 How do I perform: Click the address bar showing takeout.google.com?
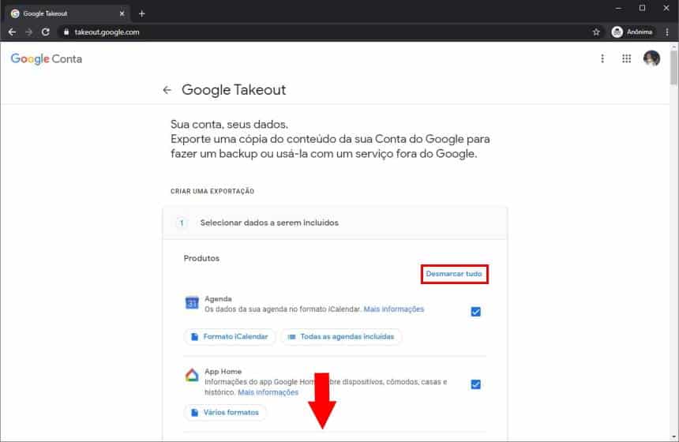point(107,32)
